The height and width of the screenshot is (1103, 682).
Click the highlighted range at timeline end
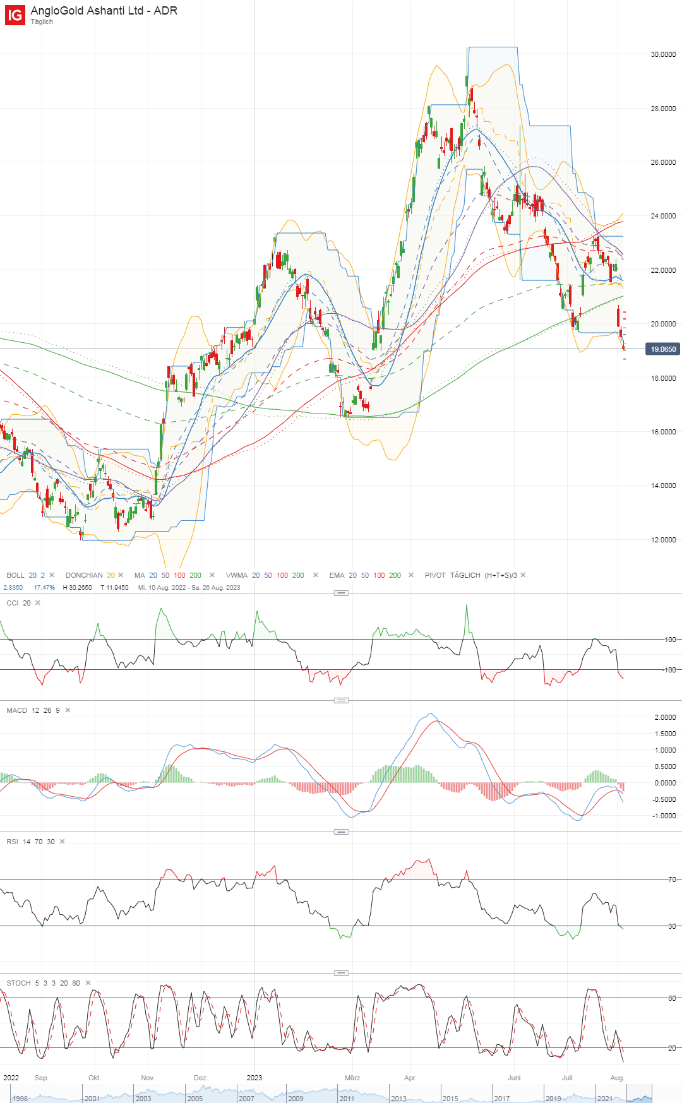pyautogui.click(x=640, y=1094)
